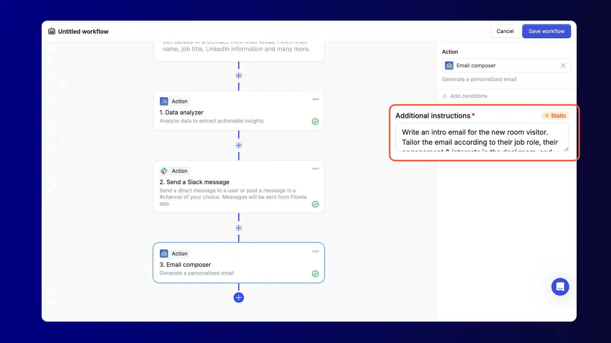Clear the Email composer action selection
The height and width of the screenshot is (343, 611).
coord(563,65)
